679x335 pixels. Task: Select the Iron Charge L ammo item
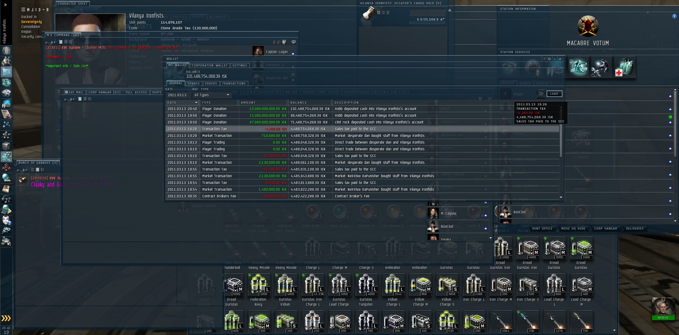[x=474, y=288]
